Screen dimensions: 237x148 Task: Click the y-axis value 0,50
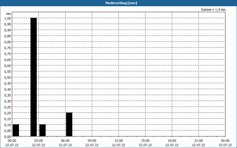click(x=8, y=77)
